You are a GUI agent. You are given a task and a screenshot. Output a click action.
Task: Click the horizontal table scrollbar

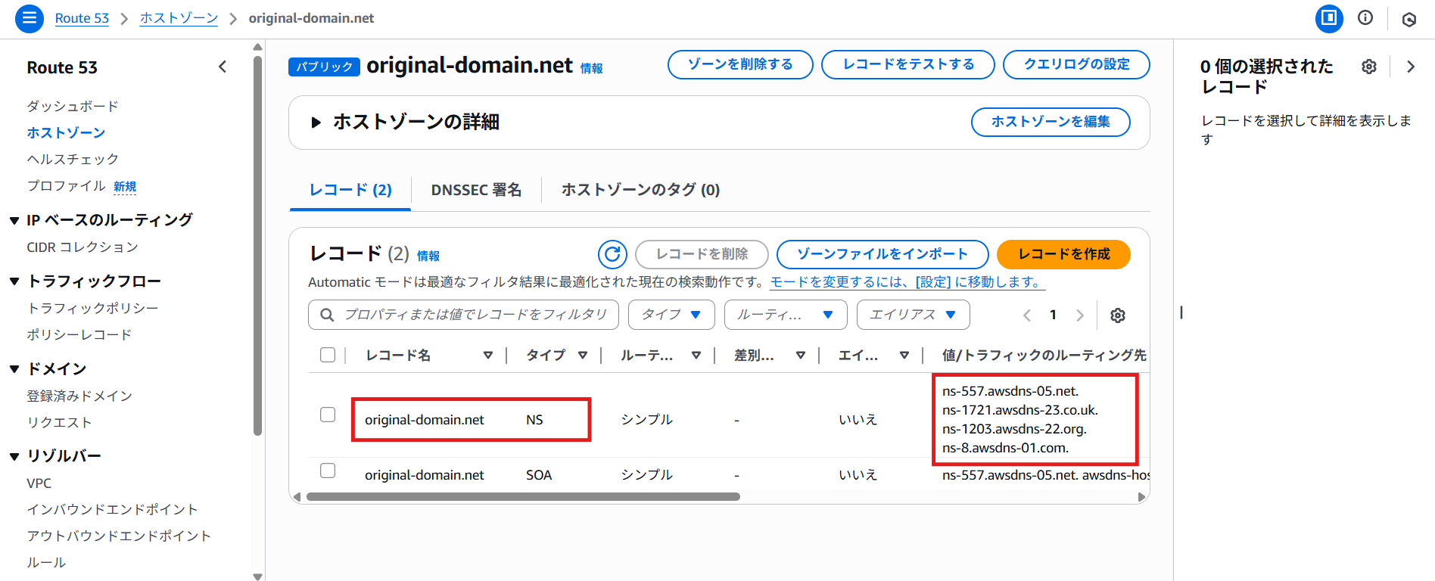[x=523, y=497]
